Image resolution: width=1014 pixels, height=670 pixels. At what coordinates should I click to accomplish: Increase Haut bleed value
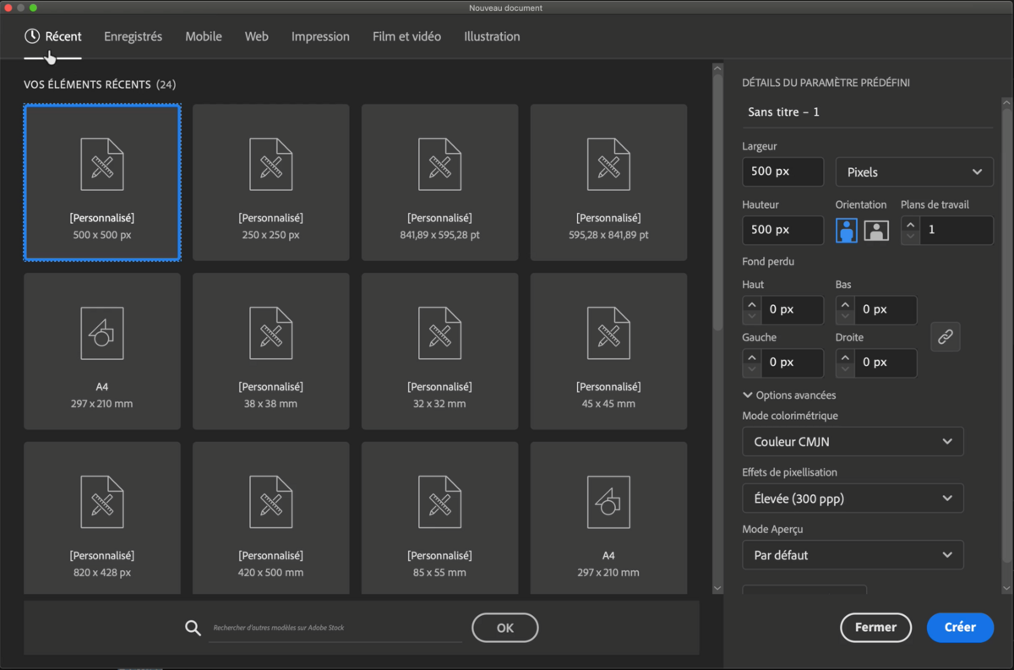click(751, 302)
